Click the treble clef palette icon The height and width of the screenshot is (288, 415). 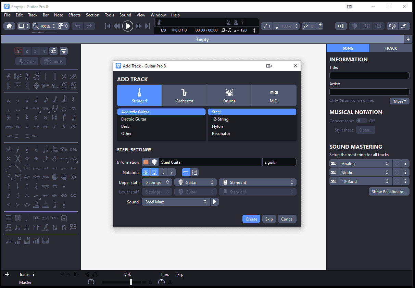point(8,76)
